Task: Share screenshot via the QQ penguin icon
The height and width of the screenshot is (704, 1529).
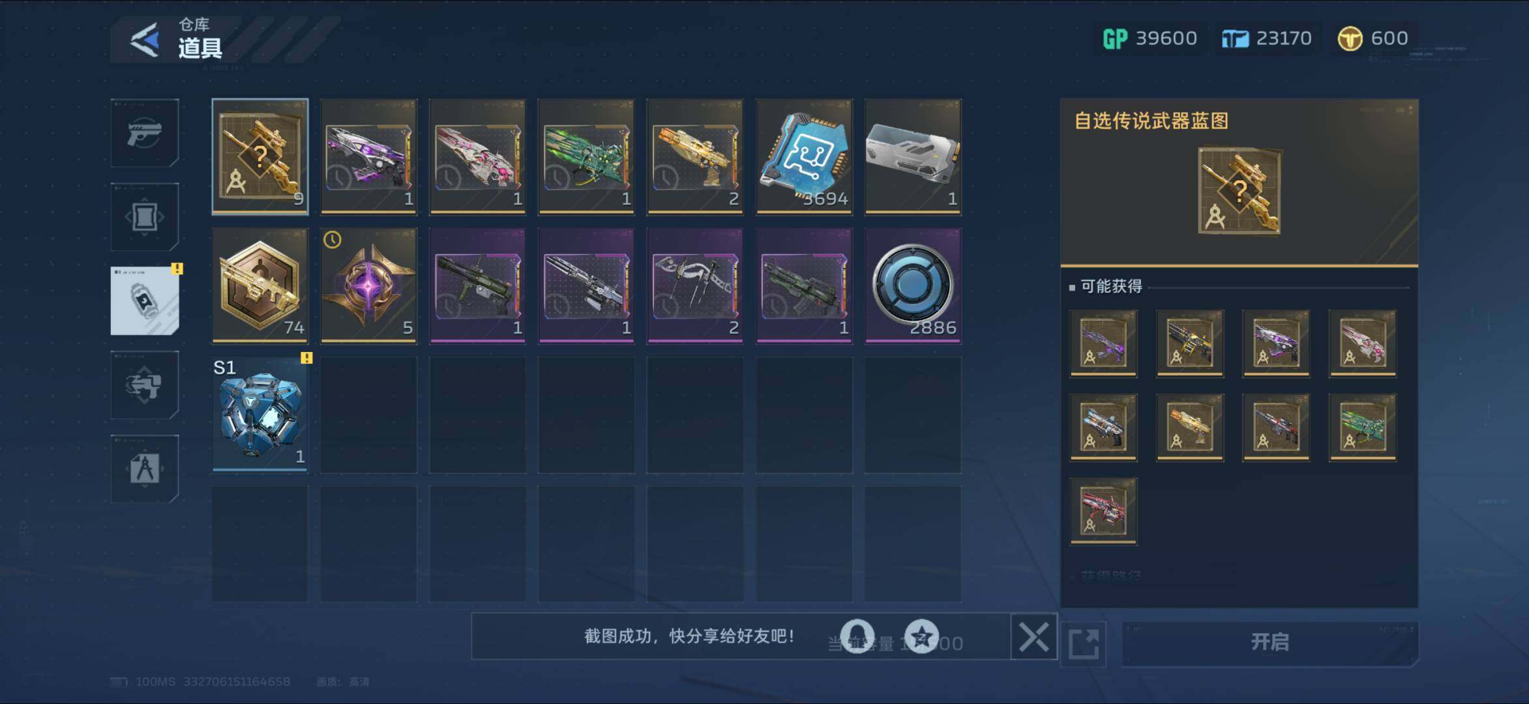Action: tap(857, 636)
